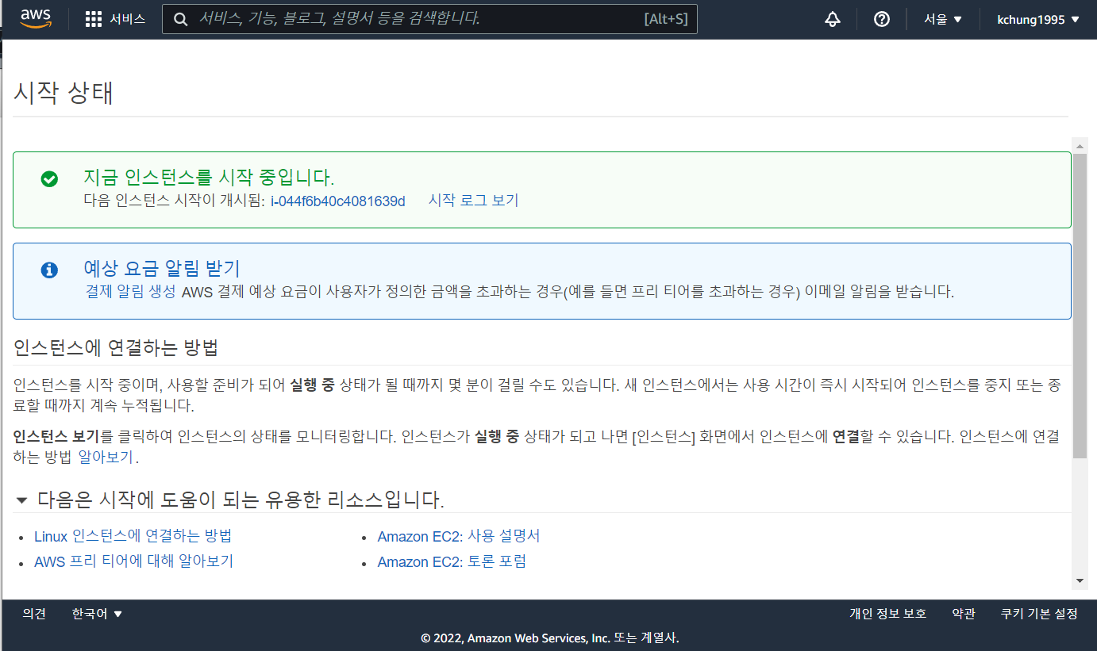Click the scrollbar down arrow
This screenshot has width=1097, height=651.
[x=1080, y=581]
